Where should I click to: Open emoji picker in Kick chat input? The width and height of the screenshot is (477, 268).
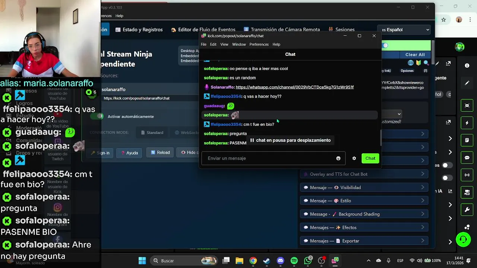[x=338, y=158]
